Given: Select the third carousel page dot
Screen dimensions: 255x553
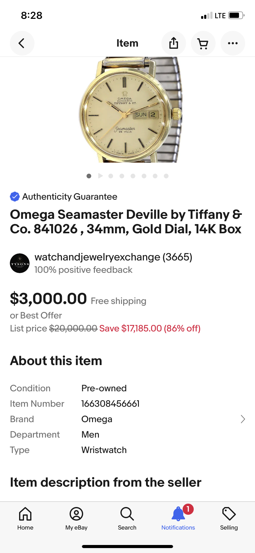Looking at the screenshot, I should 111,176.
